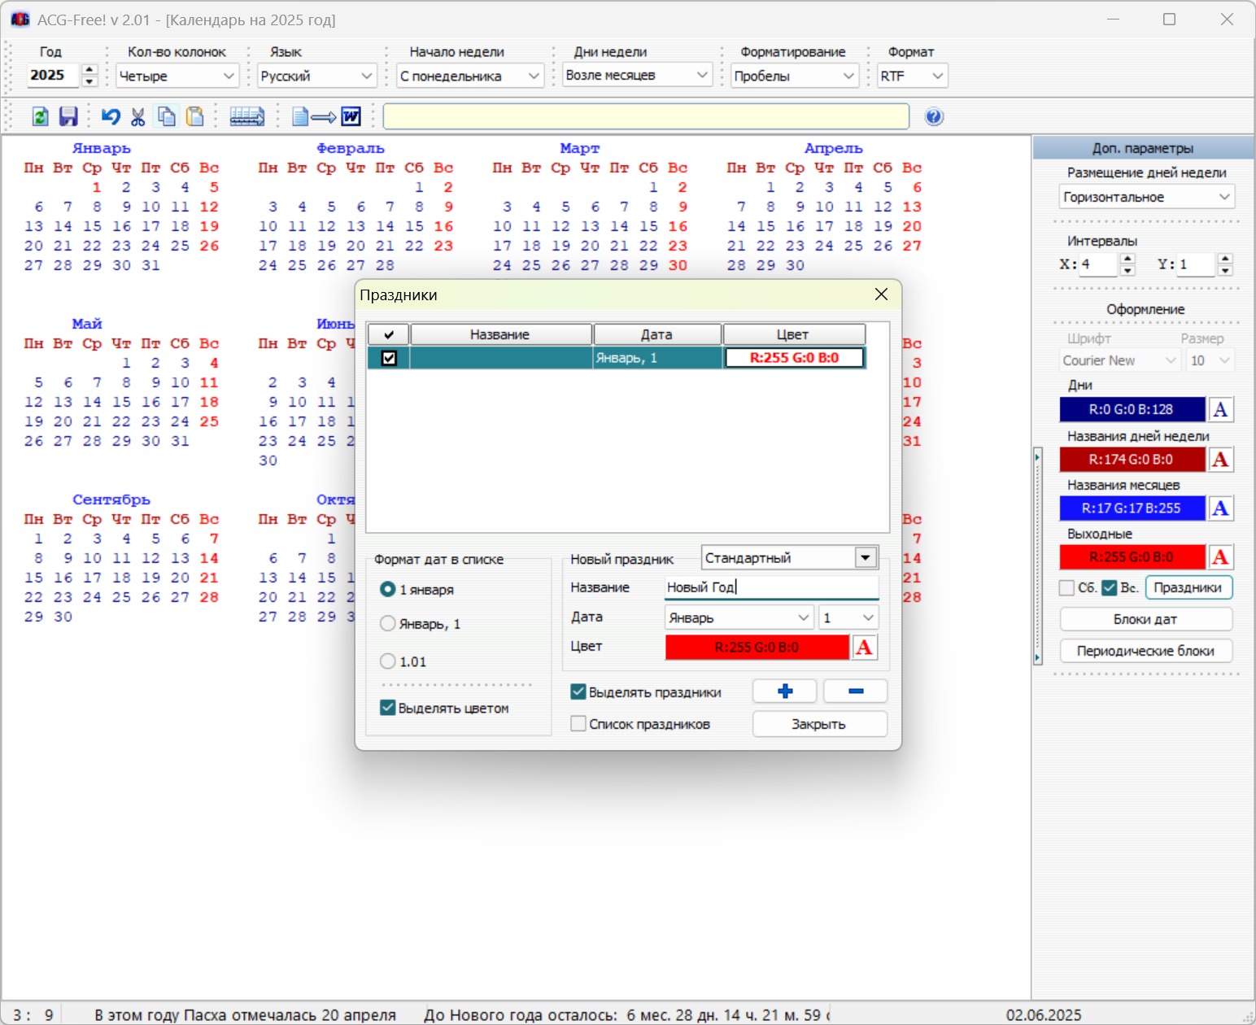Toggle the Сб. weekend checkbox

point(1067,587)
